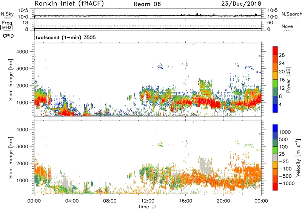This screenshot has width=302, height=209.
Task: Click the 'Time UT' axis label
Action: (148, 207)
